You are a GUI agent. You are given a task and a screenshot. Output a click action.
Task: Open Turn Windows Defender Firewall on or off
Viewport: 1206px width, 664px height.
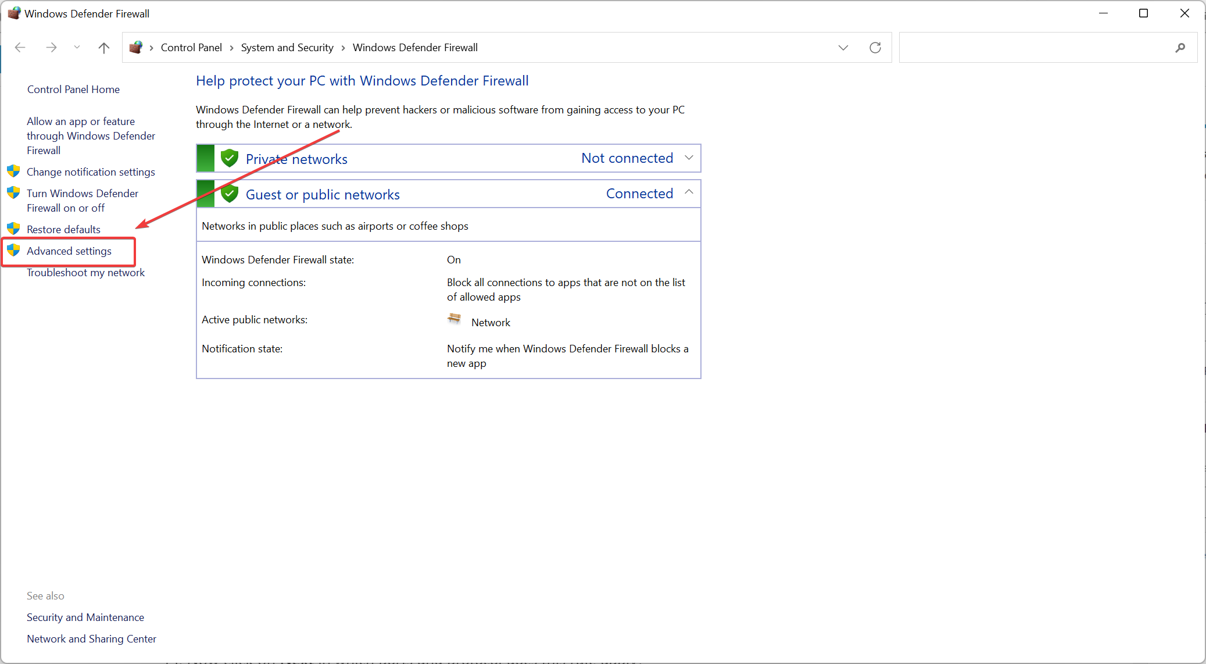point(83,201)
